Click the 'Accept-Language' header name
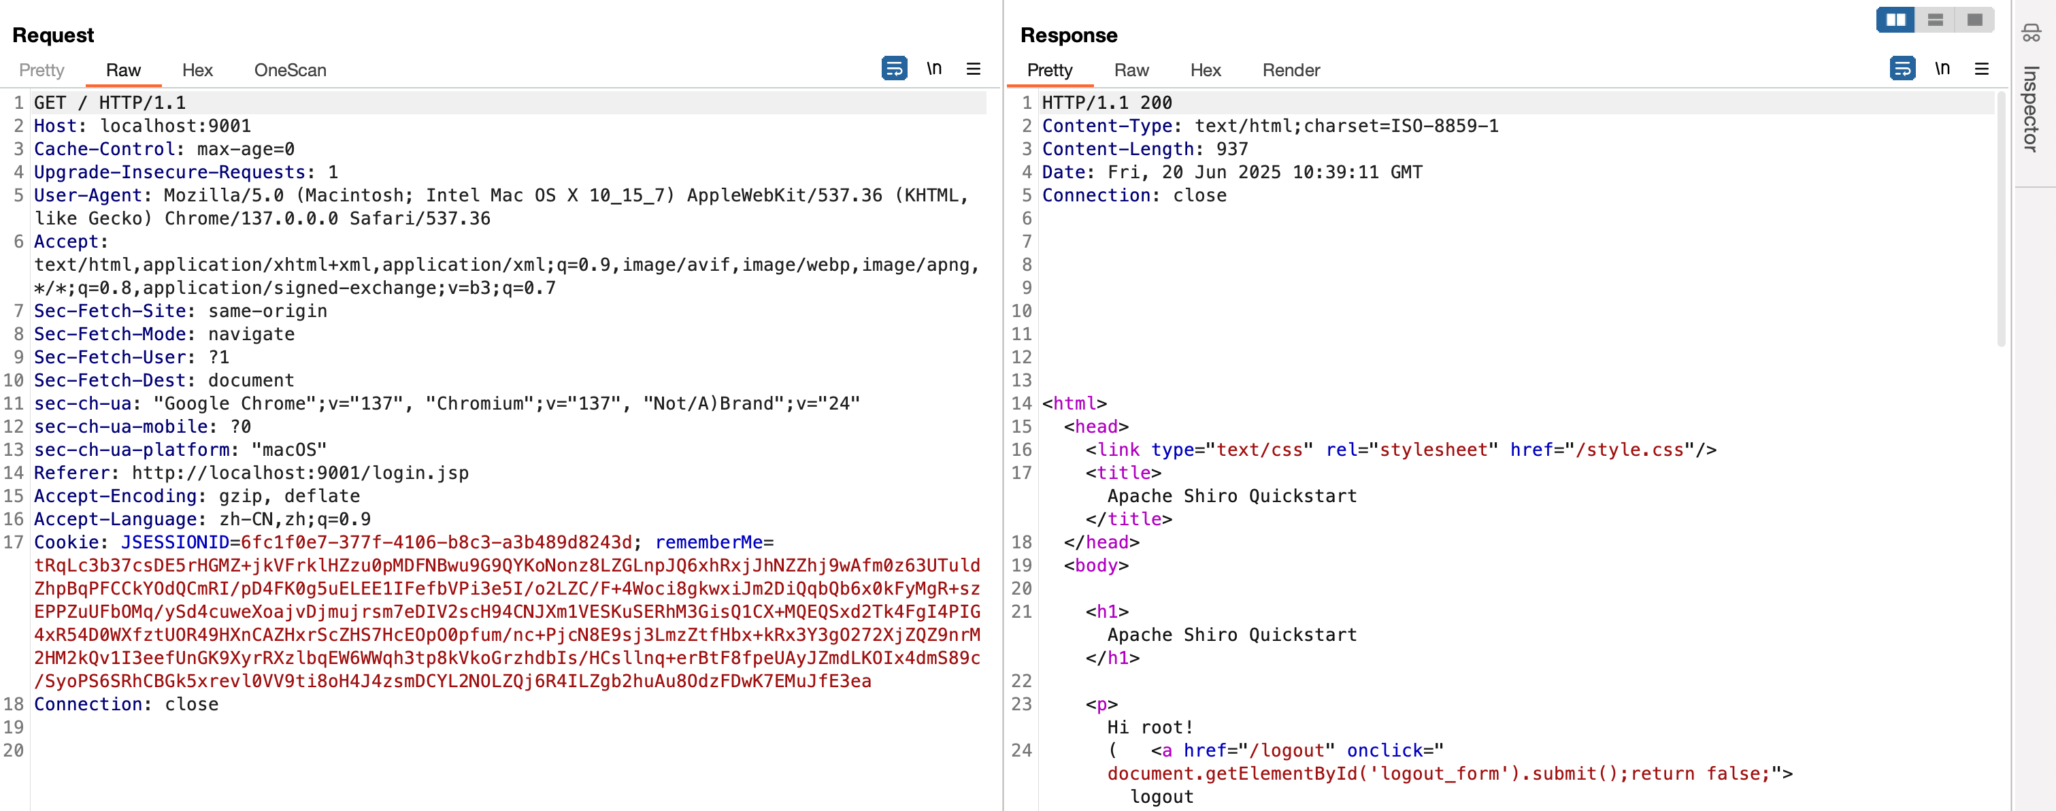The width and height of the screenshot is (2056, 811). [x=115, y=520]
